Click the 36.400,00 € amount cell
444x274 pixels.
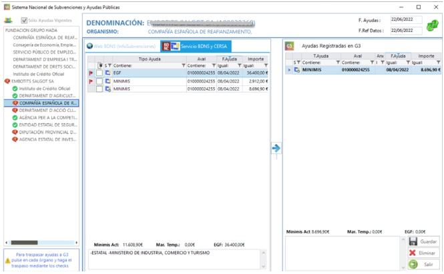click(x=256, y=73)
